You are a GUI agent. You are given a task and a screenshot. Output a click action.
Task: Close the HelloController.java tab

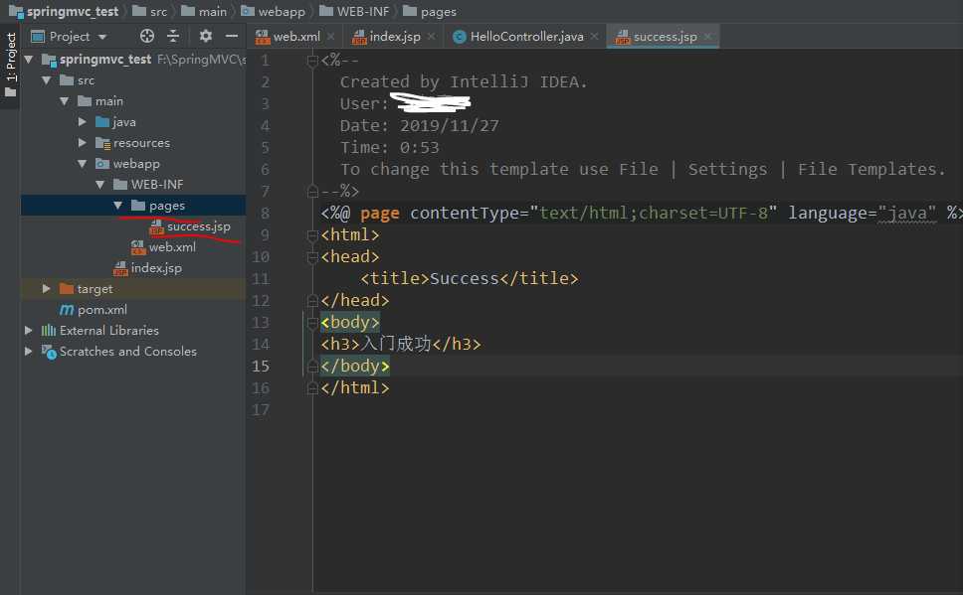click(x=595, y=37)
